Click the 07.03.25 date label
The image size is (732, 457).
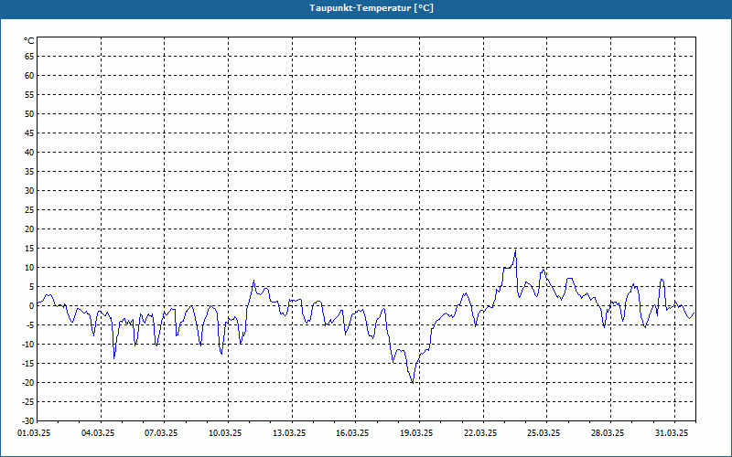(x=161, y=433)
